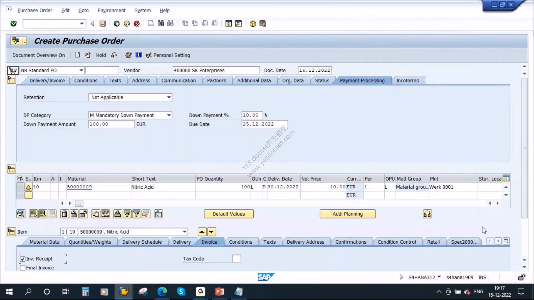Open the Confirmations item tab

(351, 242)
